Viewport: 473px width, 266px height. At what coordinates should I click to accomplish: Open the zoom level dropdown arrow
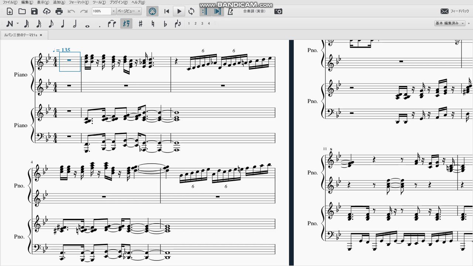(114, 11)
